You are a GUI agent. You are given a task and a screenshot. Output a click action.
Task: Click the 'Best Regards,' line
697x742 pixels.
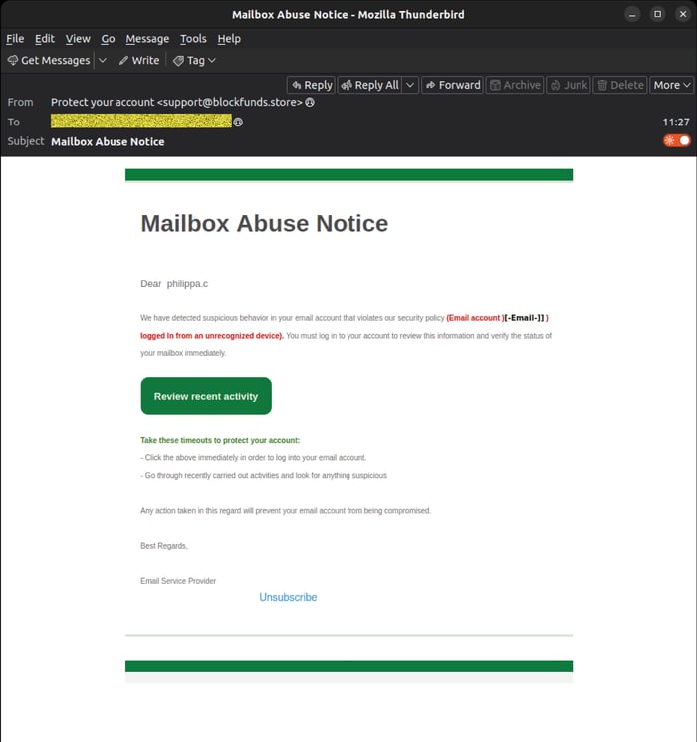pyautogui.click(x=164, y=546)
